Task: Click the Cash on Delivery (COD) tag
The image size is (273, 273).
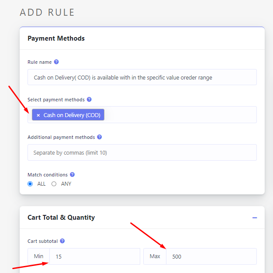Action: coord(72,115)
